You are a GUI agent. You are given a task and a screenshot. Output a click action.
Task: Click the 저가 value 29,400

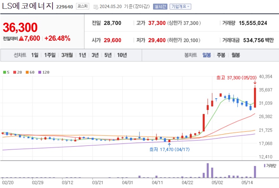coord(157,40)
